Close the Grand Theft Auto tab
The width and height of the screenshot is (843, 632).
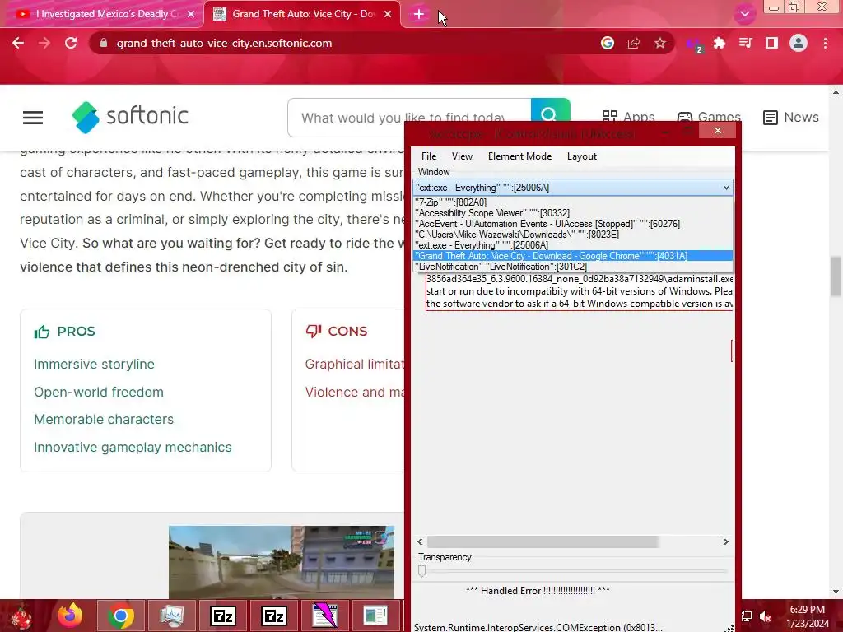[x=388, y=14]
